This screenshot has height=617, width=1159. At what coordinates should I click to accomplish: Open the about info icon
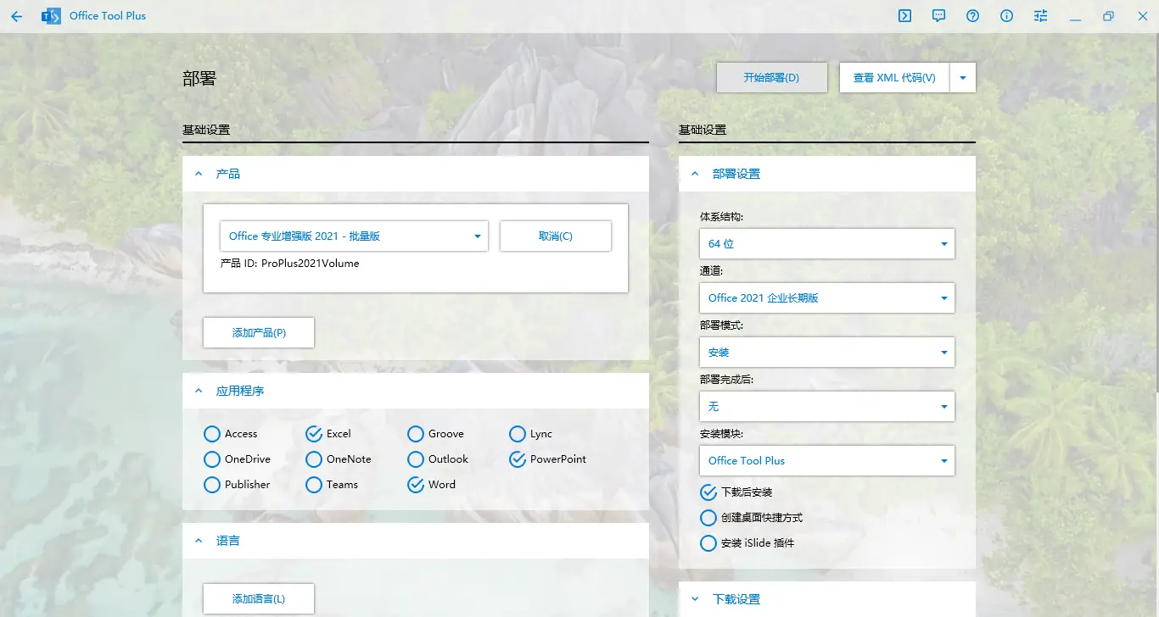tap(1007, 16)
